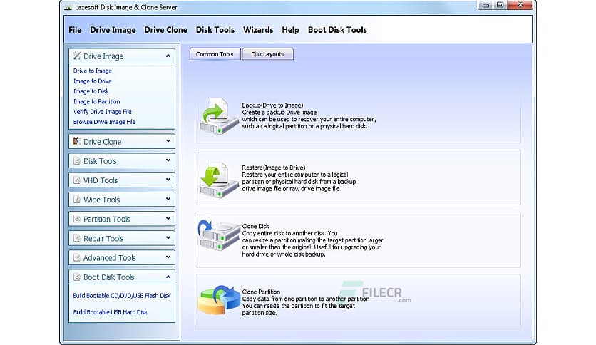Click the Drive to Image link
596x345 pixels.
(x=93, y=71)
